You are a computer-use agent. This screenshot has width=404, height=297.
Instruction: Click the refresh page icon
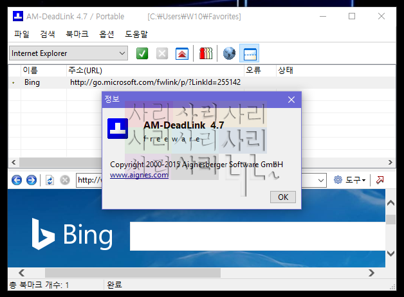coord(50,180)
